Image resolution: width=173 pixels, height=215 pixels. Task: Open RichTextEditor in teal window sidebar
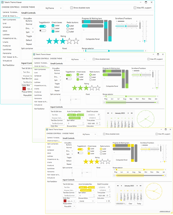9,65
